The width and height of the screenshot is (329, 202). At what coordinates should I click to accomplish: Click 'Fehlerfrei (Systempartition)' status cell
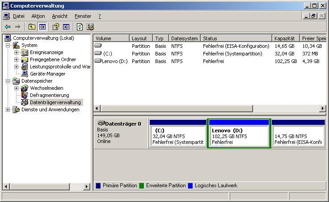tap(232, 54)
